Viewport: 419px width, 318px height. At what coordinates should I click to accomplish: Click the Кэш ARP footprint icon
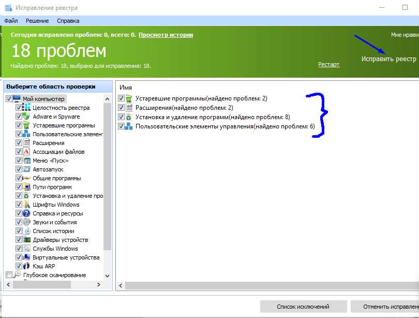pyautogui.click(x=27, y=266)
